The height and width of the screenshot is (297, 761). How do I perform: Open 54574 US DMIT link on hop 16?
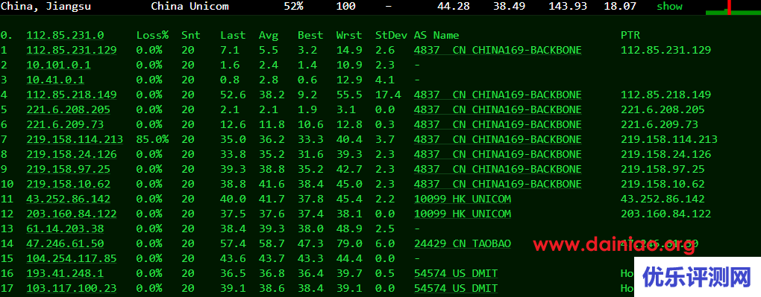pyautogui.click(x=456, y=273)
